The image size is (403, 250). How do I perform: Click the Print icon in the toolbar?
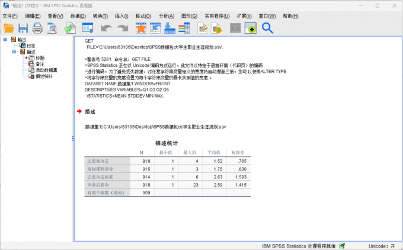pos(37,28)
